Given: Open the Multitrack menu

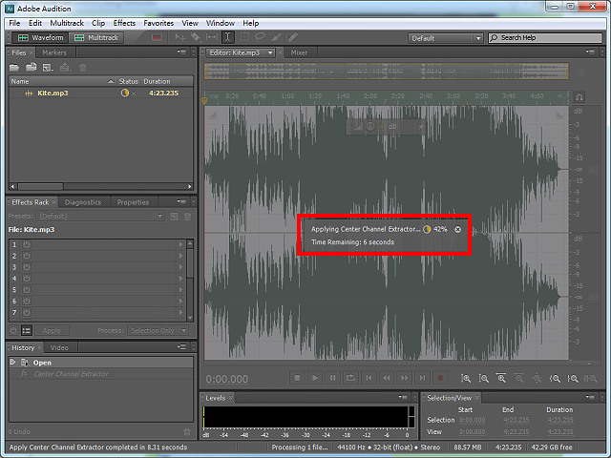Looking at the screenshot, I should pos(67,23).
